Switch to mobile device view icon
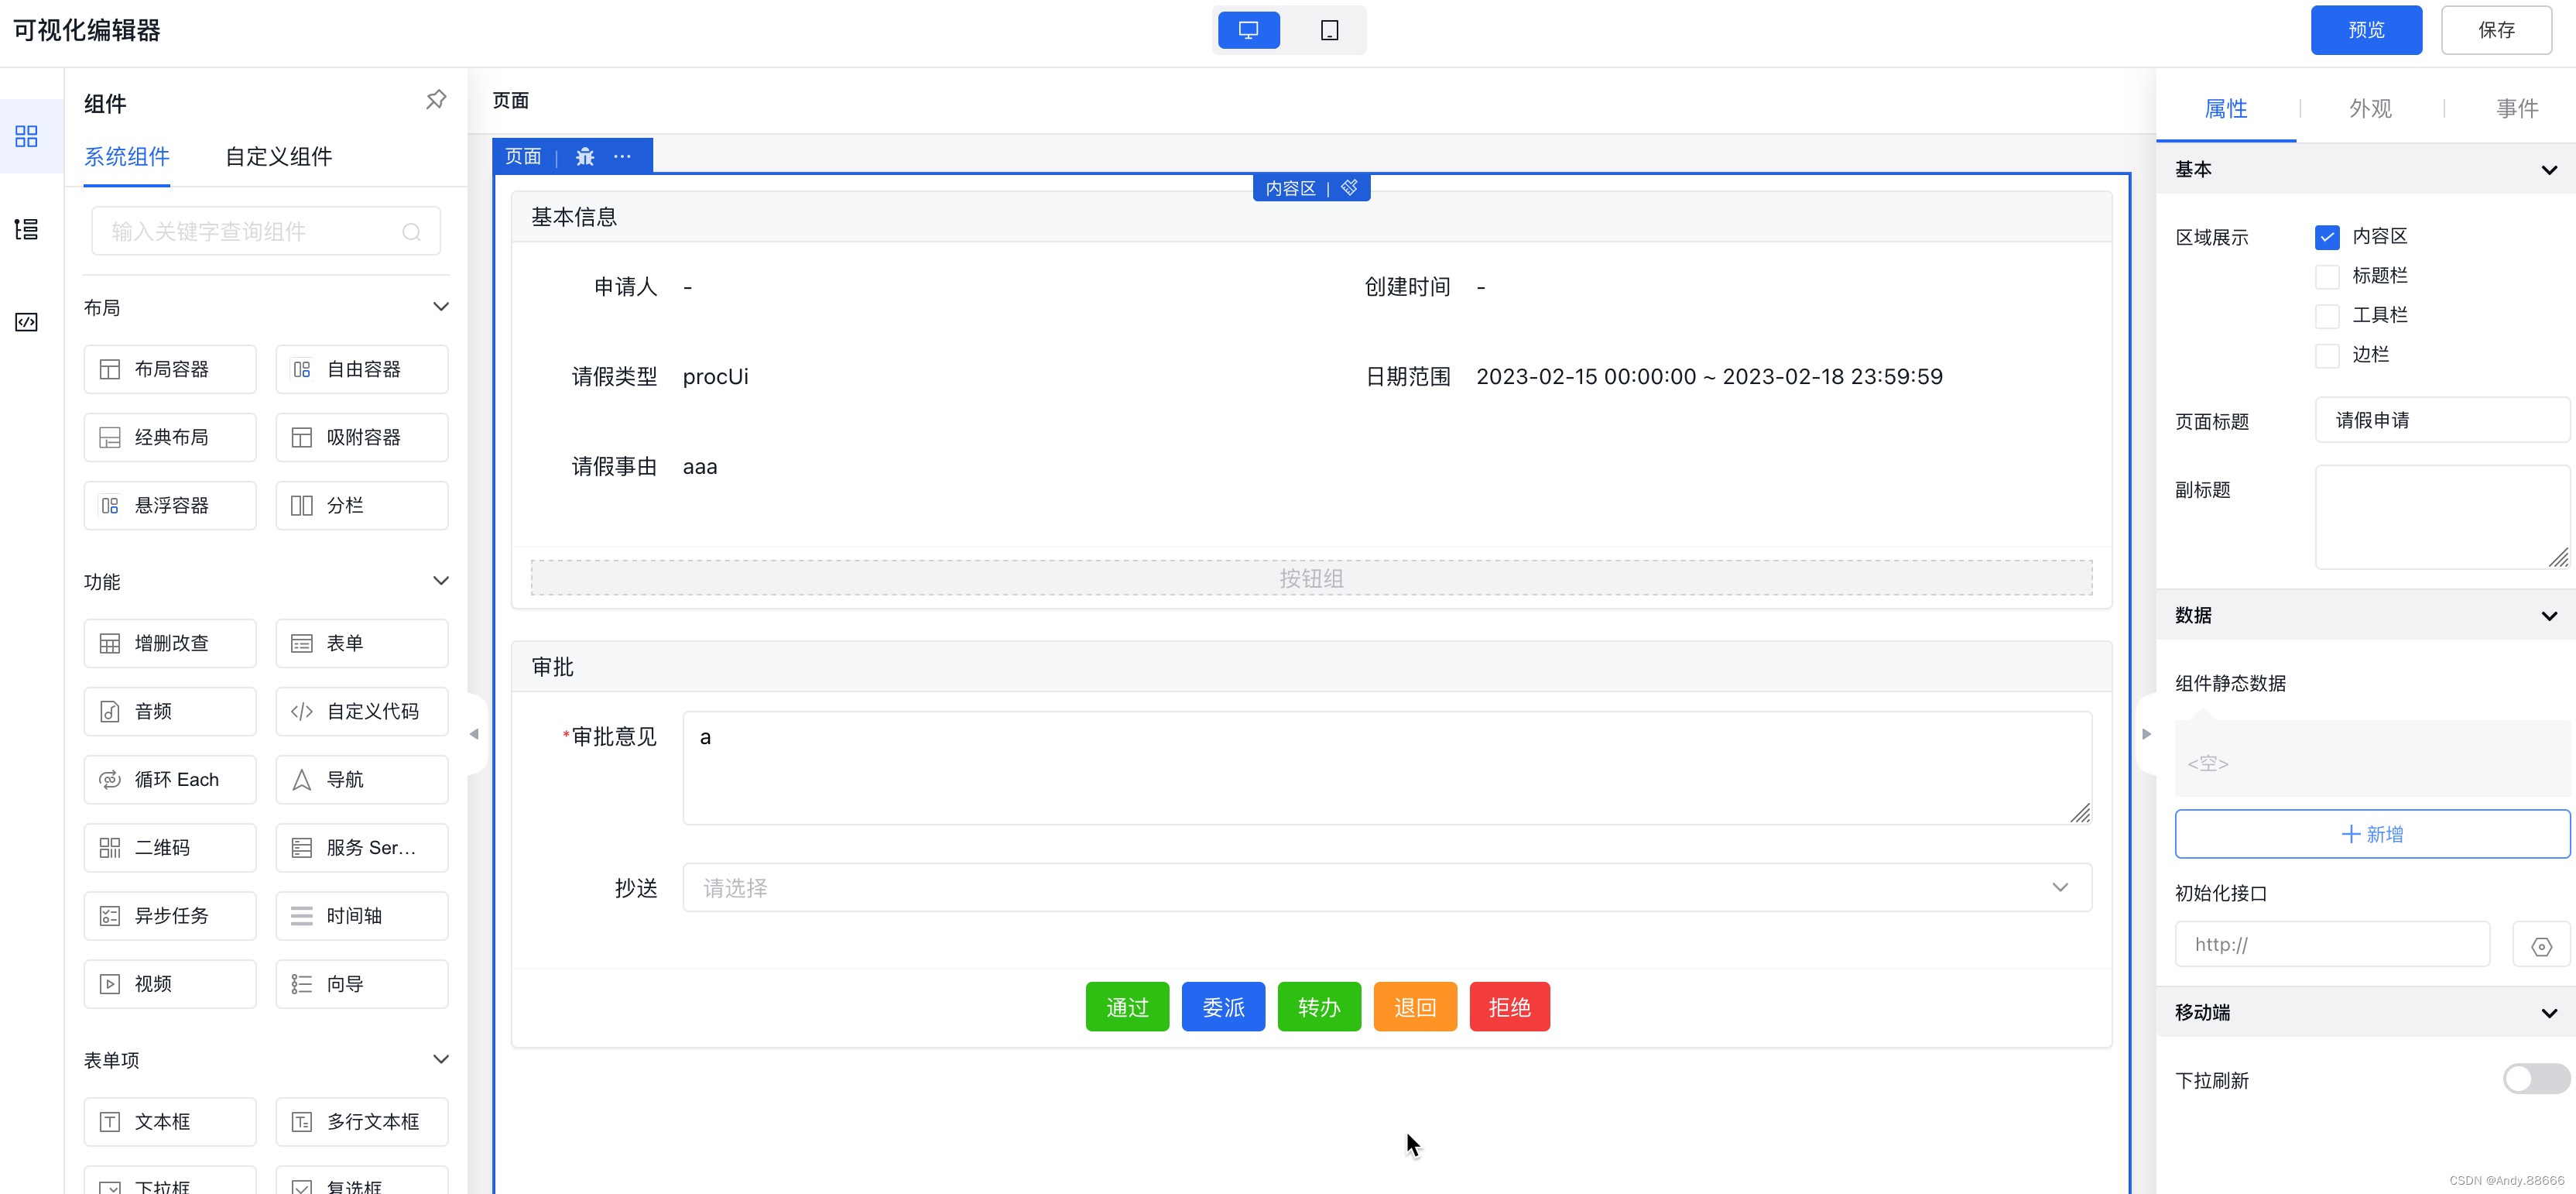The image size is (2576, 1194). [x=1329, y=30]
